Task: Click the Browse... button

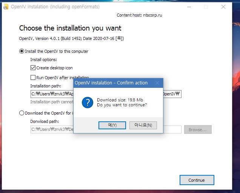Action: (x=198, y=130)
